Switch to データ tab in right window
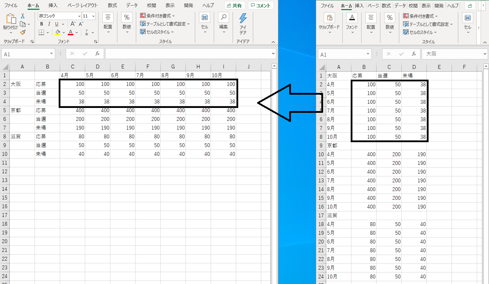 coord(400,6)
